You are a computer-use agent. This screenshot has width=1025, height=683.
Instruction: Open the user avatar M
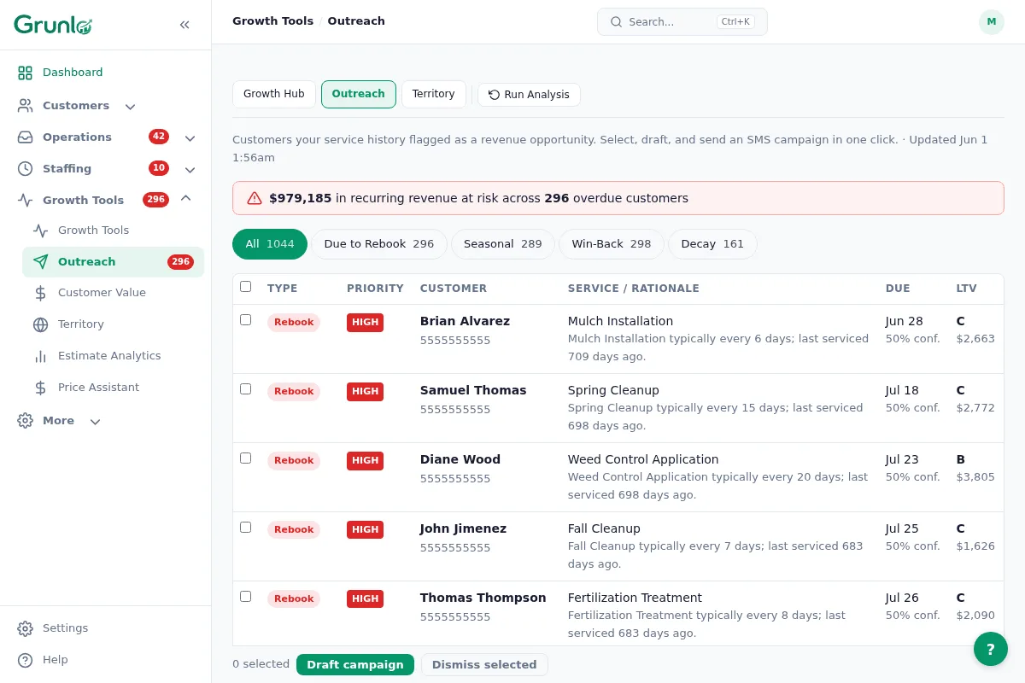coord(992,22)
